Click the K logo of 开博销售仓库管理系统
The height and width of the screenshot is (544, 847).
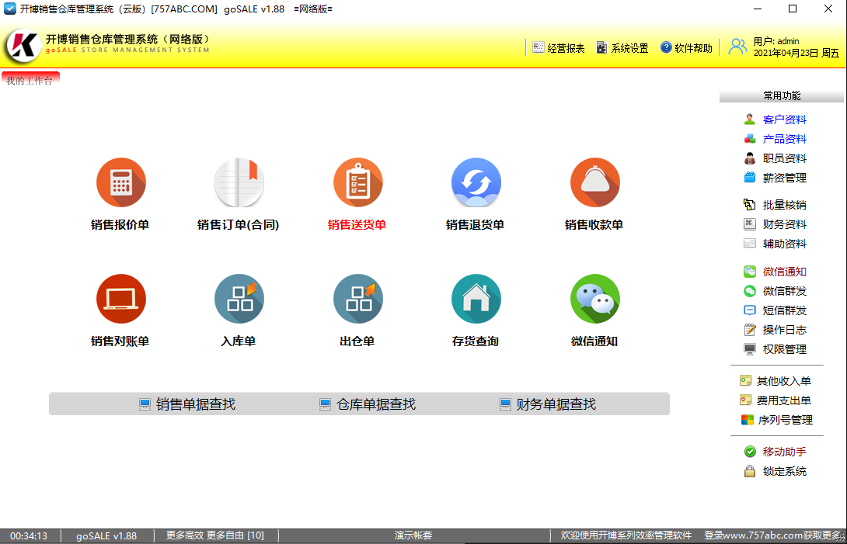tap(23, 45)
